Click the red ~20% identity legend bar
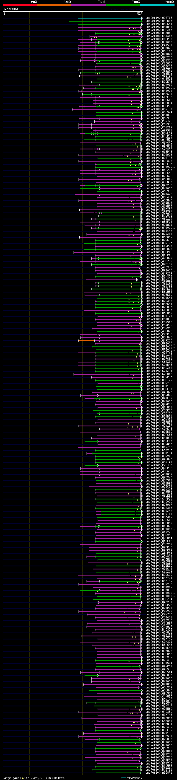 coord(20,5)
